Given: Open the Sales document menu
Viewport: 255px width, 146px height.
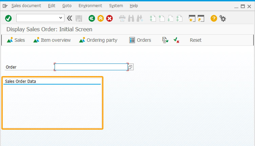Looking at the screenshot, I should pyautogui.click(x=26, y=6).
